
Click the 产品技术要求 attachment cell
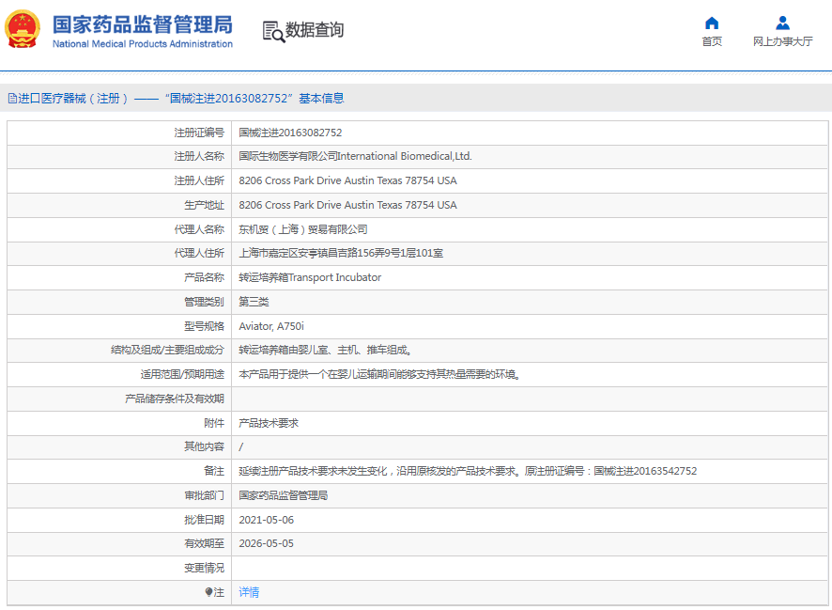269,423
